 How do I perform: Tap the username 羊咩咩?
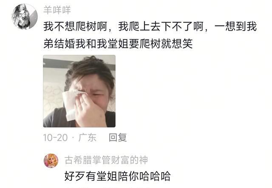click(x=57, y=10)
